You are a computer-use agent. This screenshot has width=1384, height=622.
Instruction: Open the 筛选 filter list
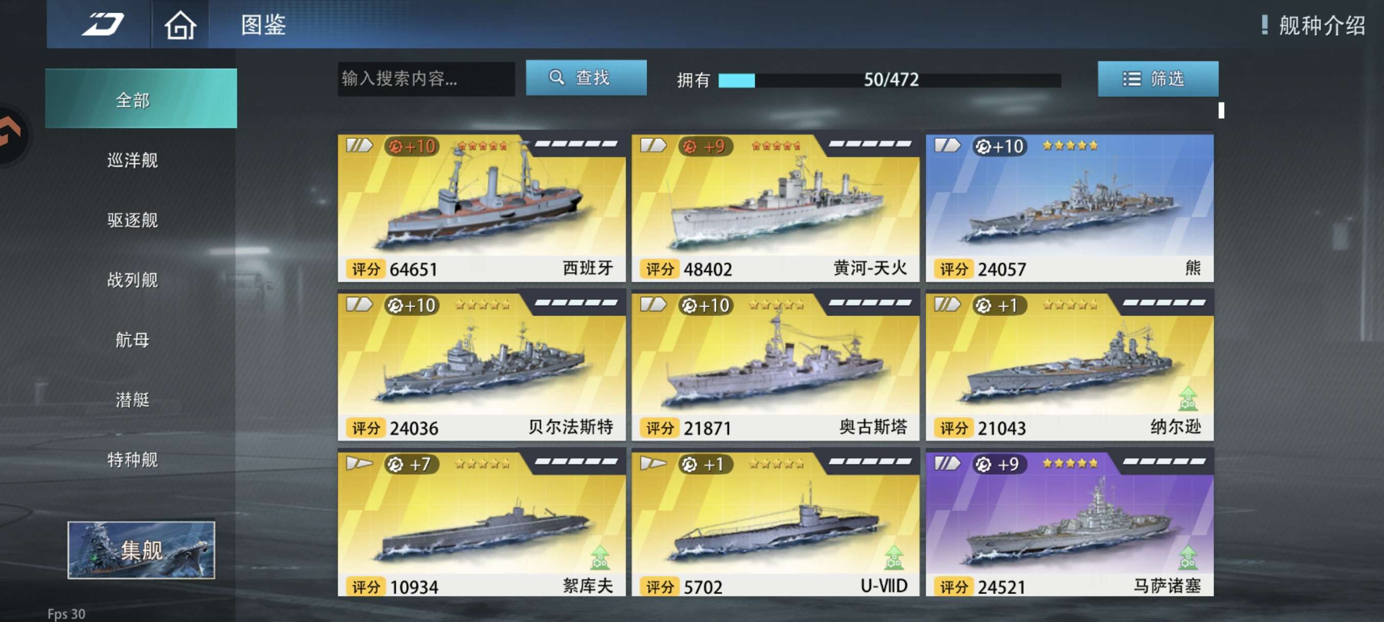1158,79
